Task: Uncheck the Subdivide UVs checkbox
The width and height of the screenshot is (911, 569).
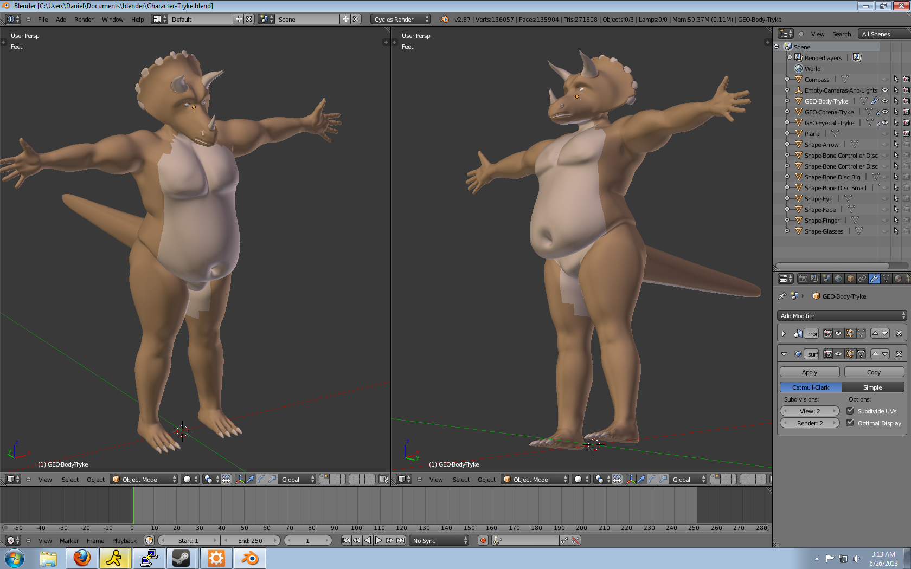Action: point(850,411)
